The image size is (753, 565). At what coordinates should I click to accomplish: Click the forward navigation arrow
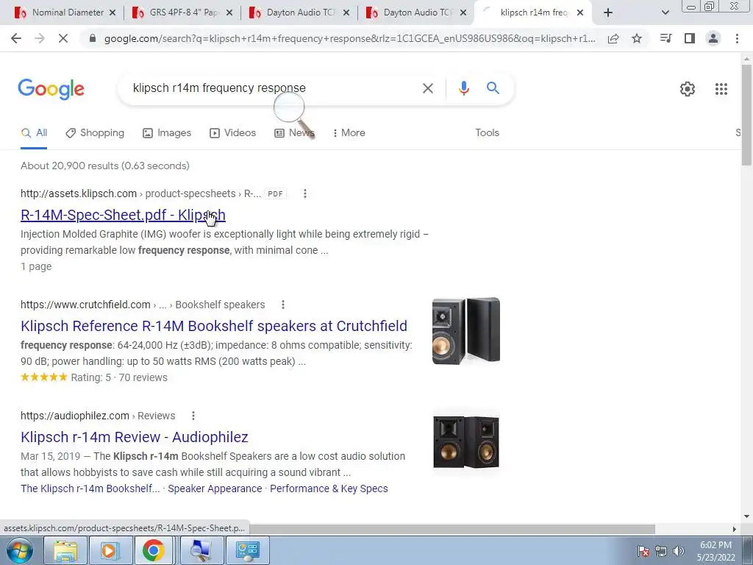pyautogui.click(x=40, y=38)
